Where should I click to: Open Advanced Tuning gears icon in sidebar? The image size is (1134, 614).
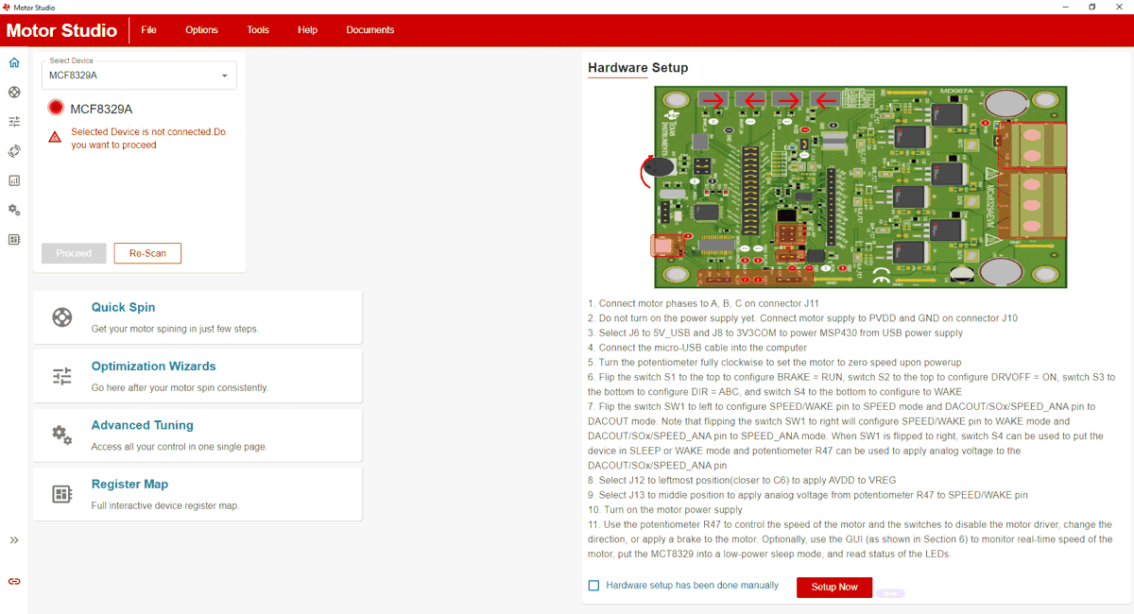[x=14, y=210]
